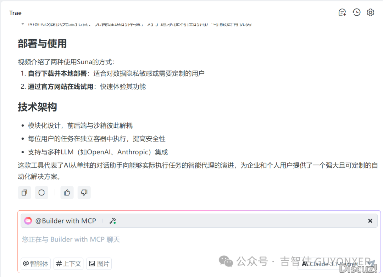
Task: Click the 通过官方网站在线试用 list item
Action: point(83,87)
